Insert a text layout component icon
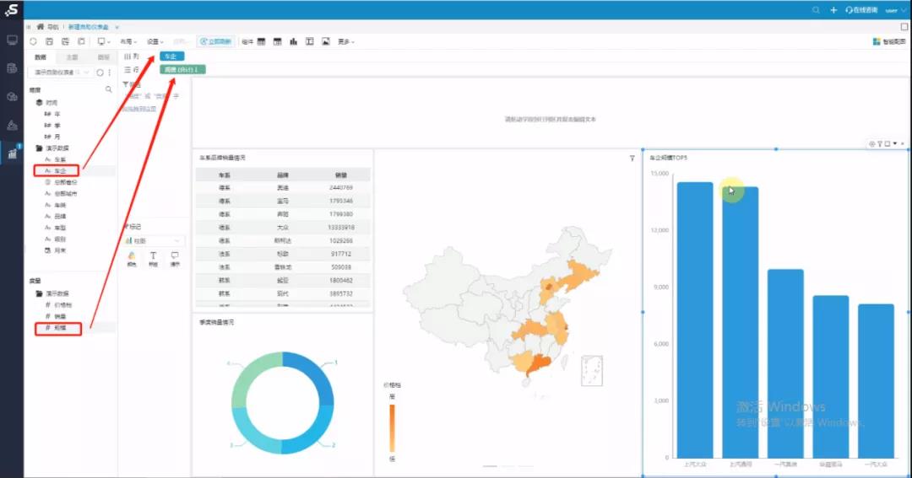Viewport: 912px width, 478px height. pos(309,41)
